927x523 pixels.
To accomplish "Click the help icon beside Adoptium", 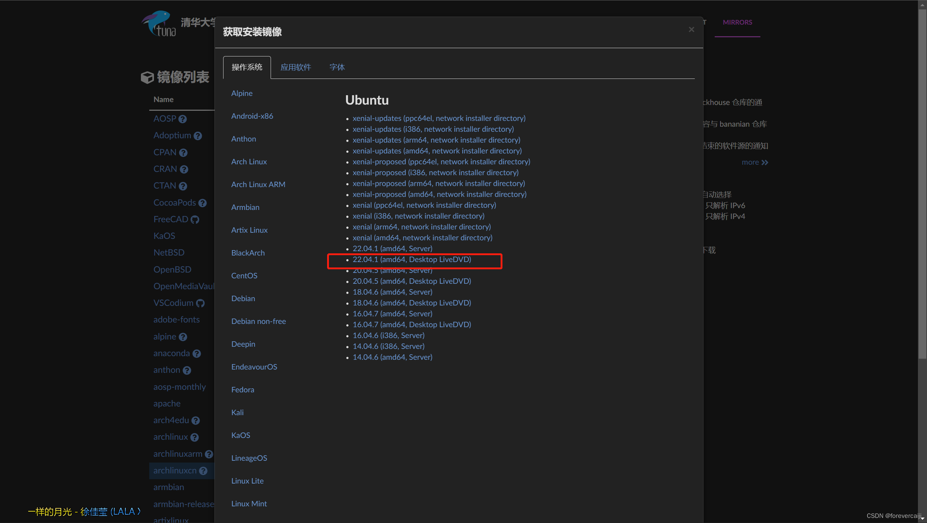I will 197,136.
